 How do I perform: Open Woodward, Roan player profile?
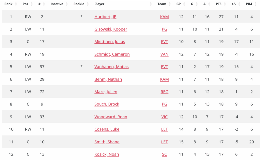111,117
